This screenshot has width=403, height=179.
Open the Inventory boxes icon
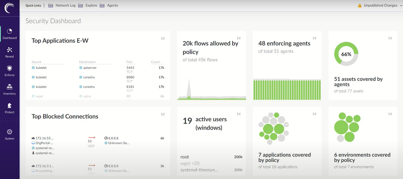(9, 87)
